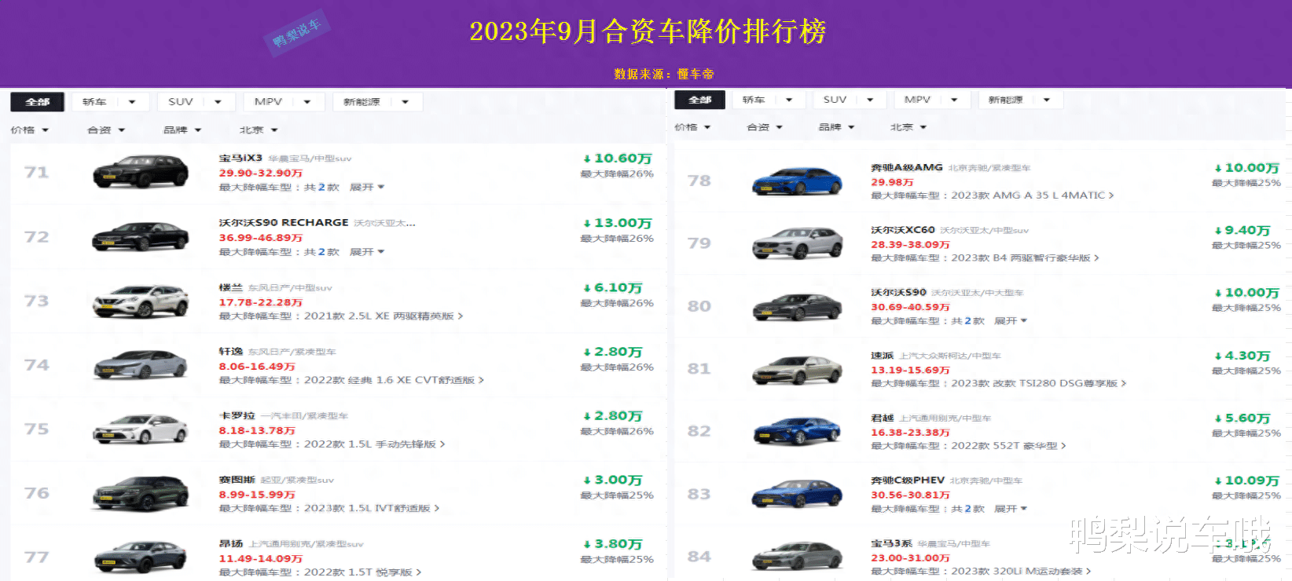Click the 赛图斯 car thumbnail
This screenshot has height=581, width=1292.
141,494
